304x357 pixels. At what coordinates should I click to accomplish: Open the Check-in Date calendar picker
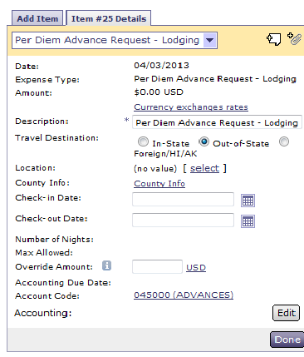(248, 201)
